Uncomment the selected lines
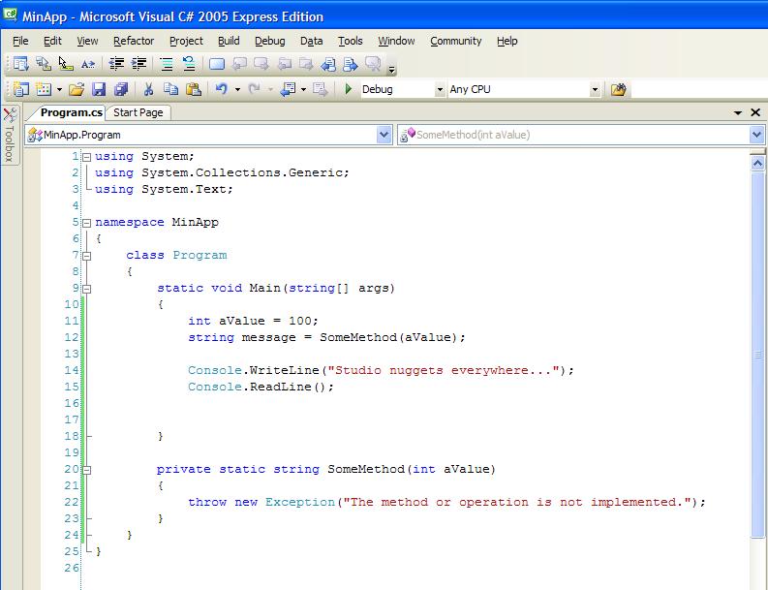 pos(189,64)
